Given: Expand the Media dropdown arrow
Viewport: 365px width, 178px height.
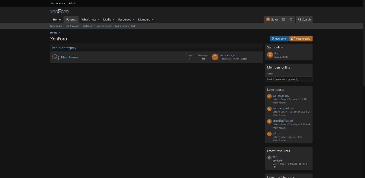Looking at the screenshot, I should pos(113,20).
